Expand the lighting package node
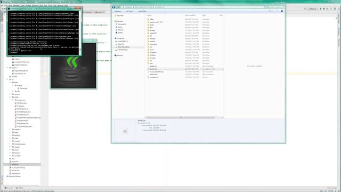The image size is (341, 192). point(10,135)
